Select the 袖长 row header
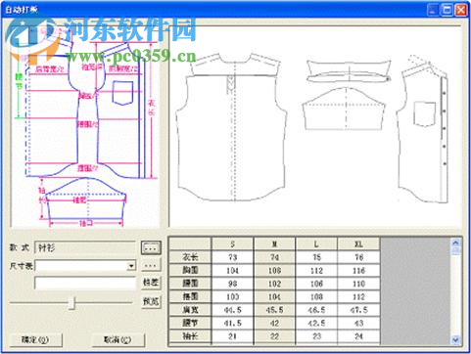Screen dimensions: 471x354 coord(190,336)
